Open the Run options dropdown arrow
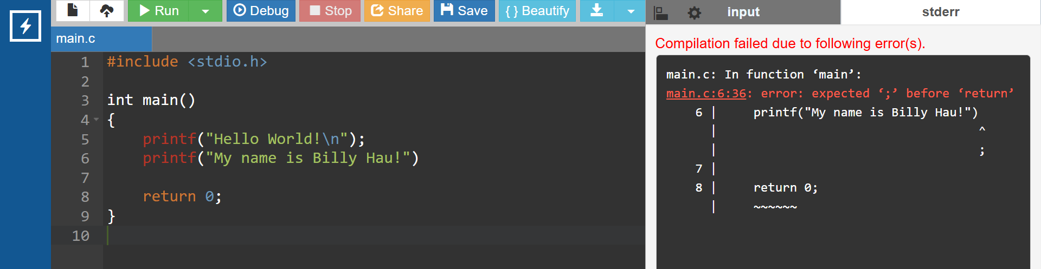The image size is (1041, 269). tap(205, 10)
